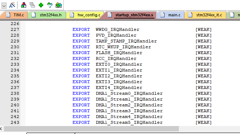This screenshot has width=240, height=134.
Task: Switch to the main.c tab
Action: [x=174, y=15]
